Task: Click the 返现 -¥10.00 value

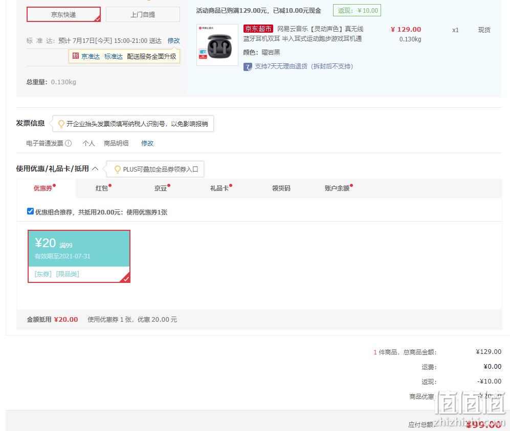Action: pos(489,381)
